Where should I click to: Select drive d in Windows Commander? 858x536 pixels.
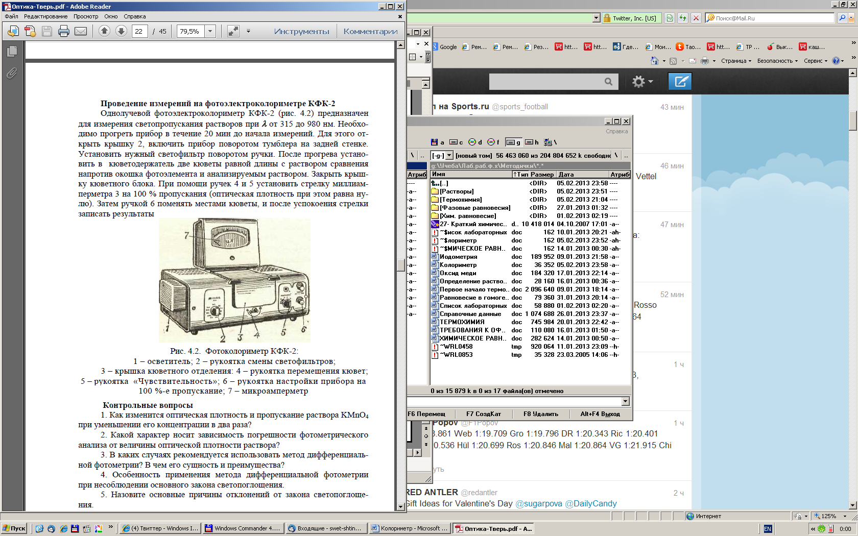[x=475, y=142]
